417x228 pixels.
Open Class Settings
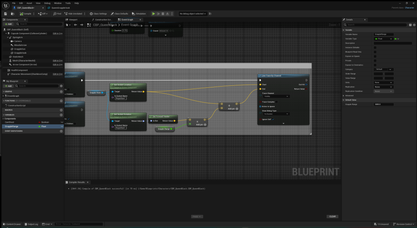tap(98, 13)
